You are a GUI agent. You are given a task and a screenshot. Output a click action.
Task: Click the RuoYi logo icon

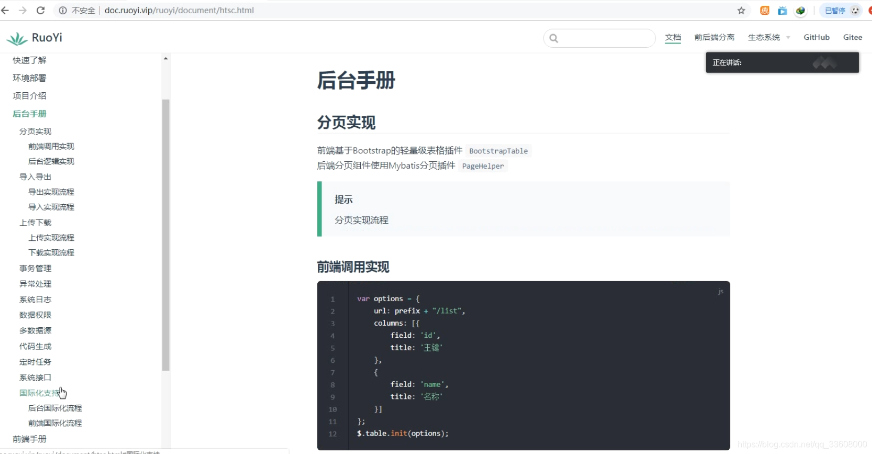point(17,38)
